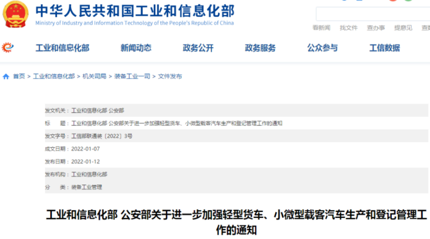Open the 政务公开 navigation menu

pos(198,48)
